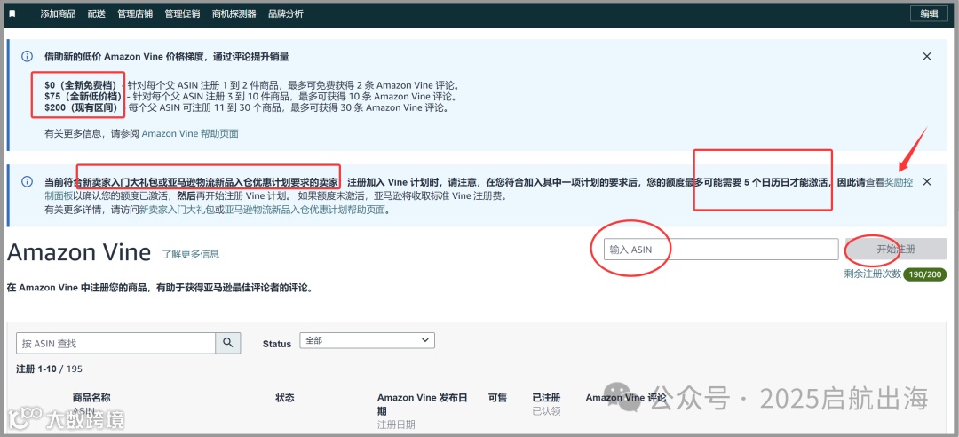Viewport: 959px width, 437px height.
Task: Click the 注册 1-10 / 195 count text
Action: 50,369
